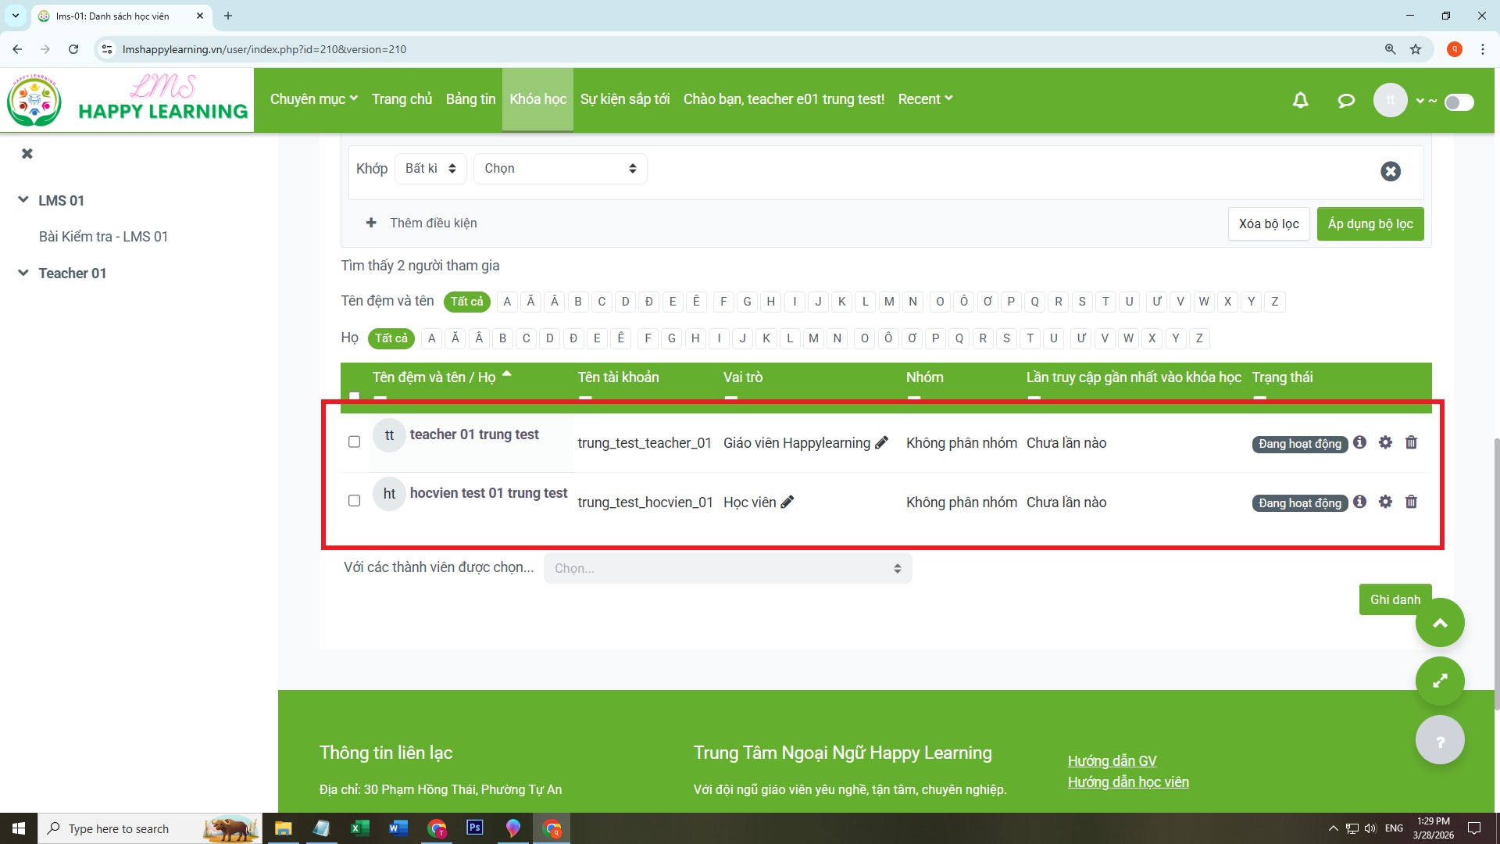Open the Chuyên mục menu
The width and height of the screenshot is (1500, 844).
point(313,99)
